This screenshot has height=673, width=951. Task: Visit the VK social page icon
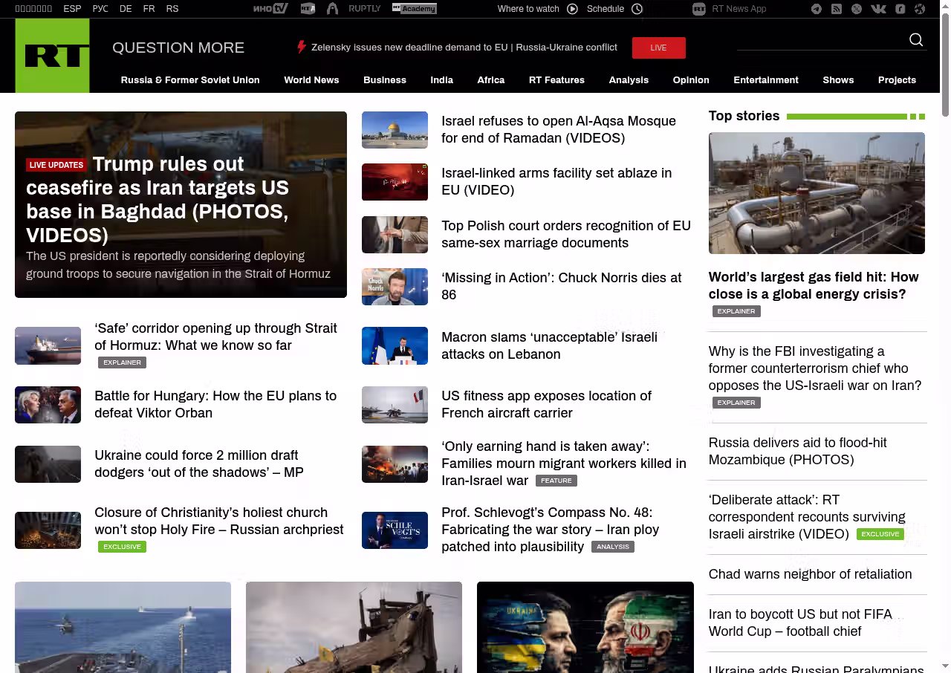pos(878,9)
